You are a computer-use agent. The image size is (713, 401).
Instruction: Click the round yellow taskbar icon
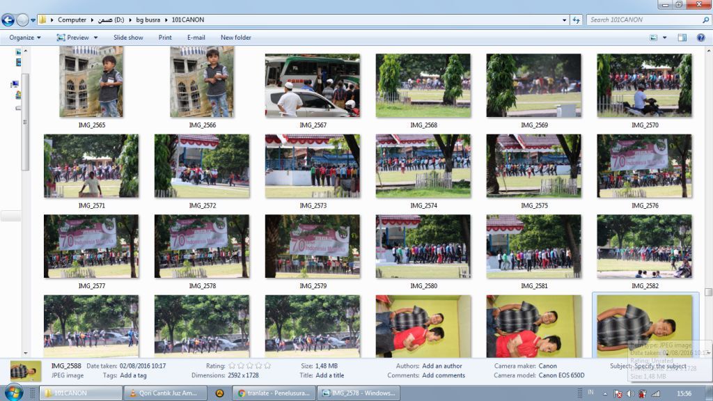click(219, 393)
